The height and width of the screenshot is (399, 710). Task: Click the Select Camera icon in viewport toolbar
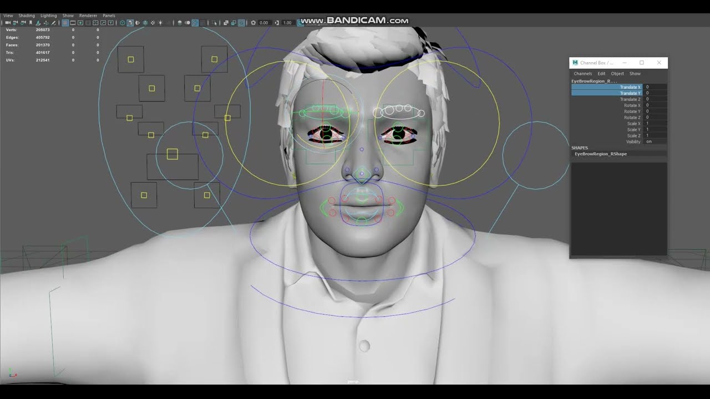tap(8, 23)
